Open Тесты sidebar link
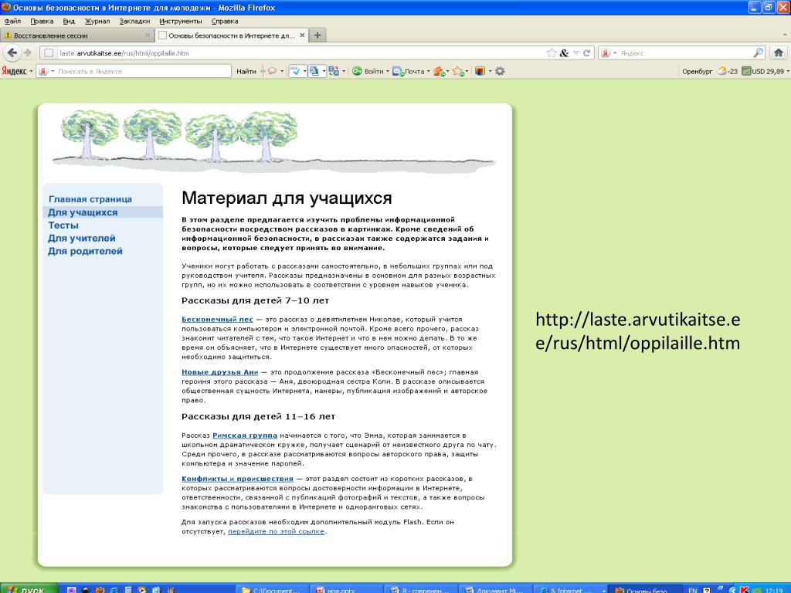The width and height of the screenshot is (791, 593). pos(63,225)
